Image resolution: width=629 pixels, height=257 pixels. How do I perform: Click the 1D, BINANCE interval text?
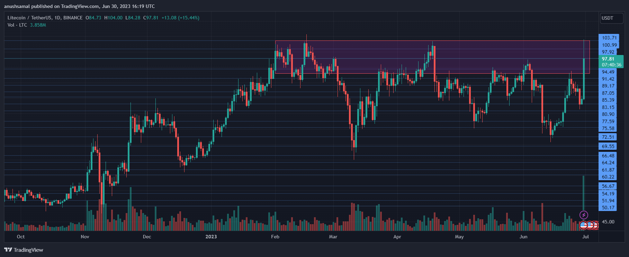coord(68,18)
